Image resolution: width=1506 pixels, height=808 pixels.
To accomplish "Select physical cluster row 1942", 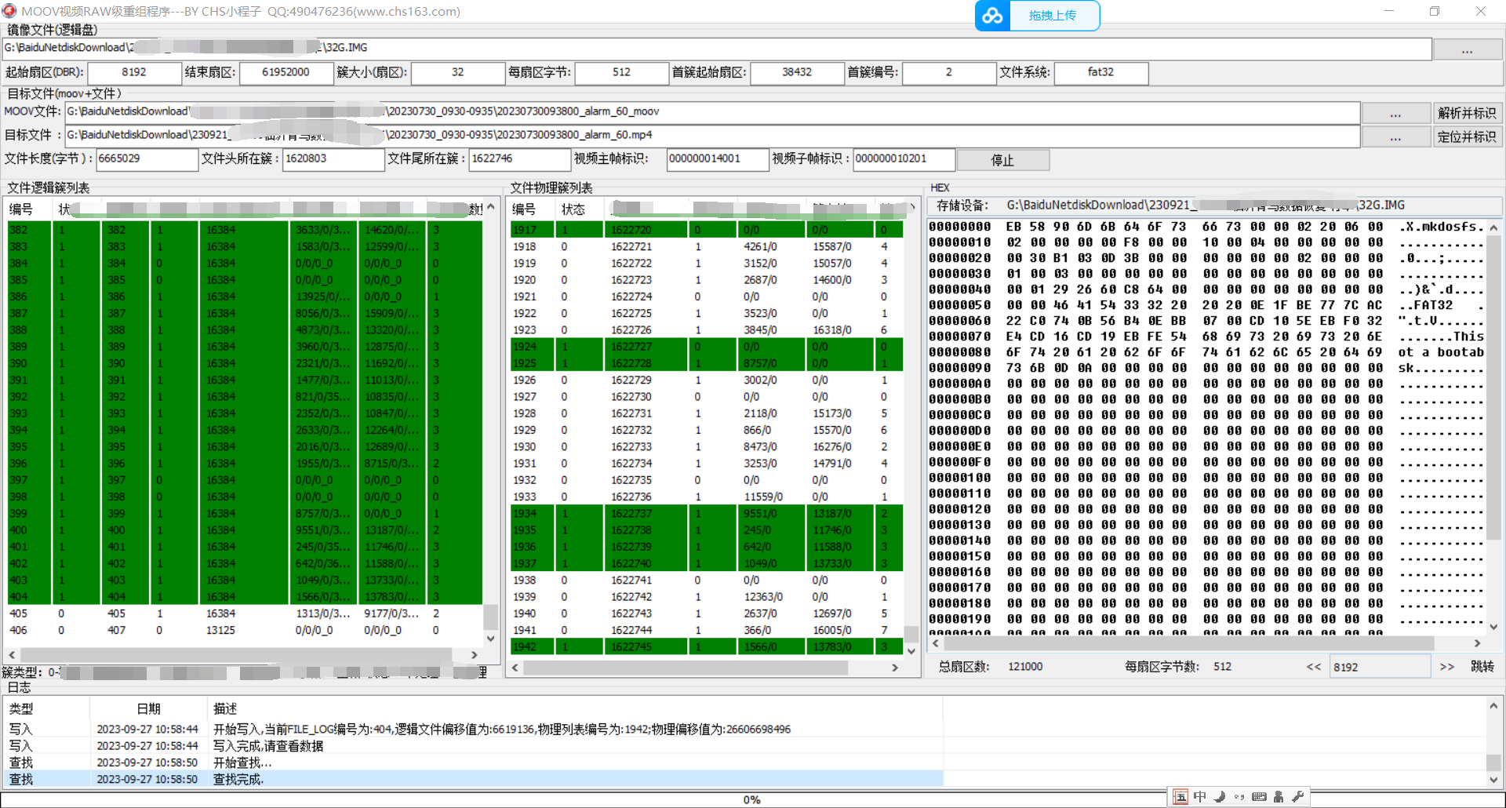I will coord(707,647).
